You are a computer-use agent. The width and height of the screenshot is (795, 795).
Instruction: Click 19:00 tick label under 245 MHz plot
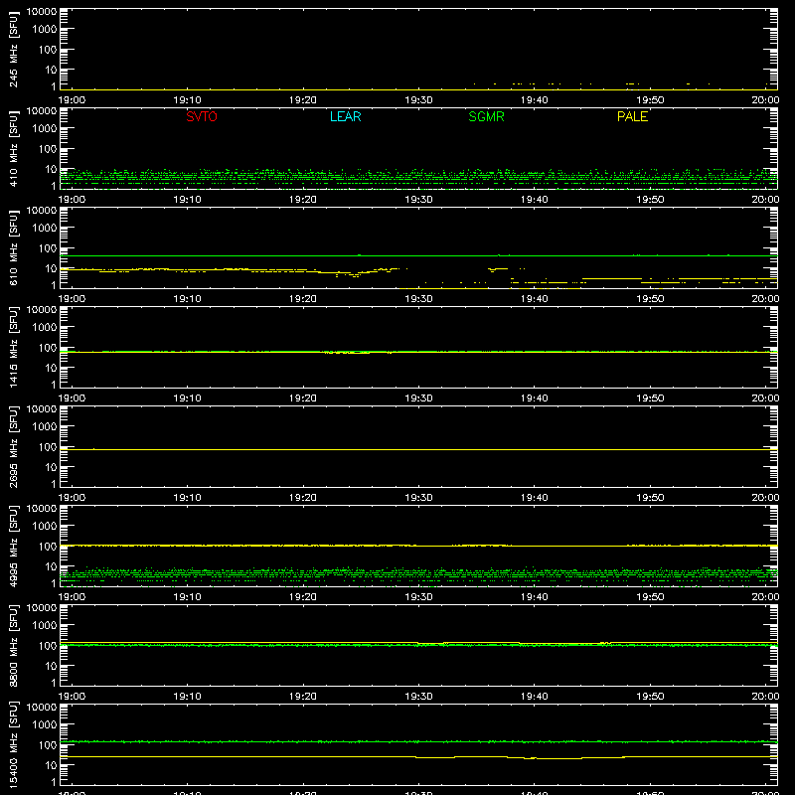tap(72, 100)
